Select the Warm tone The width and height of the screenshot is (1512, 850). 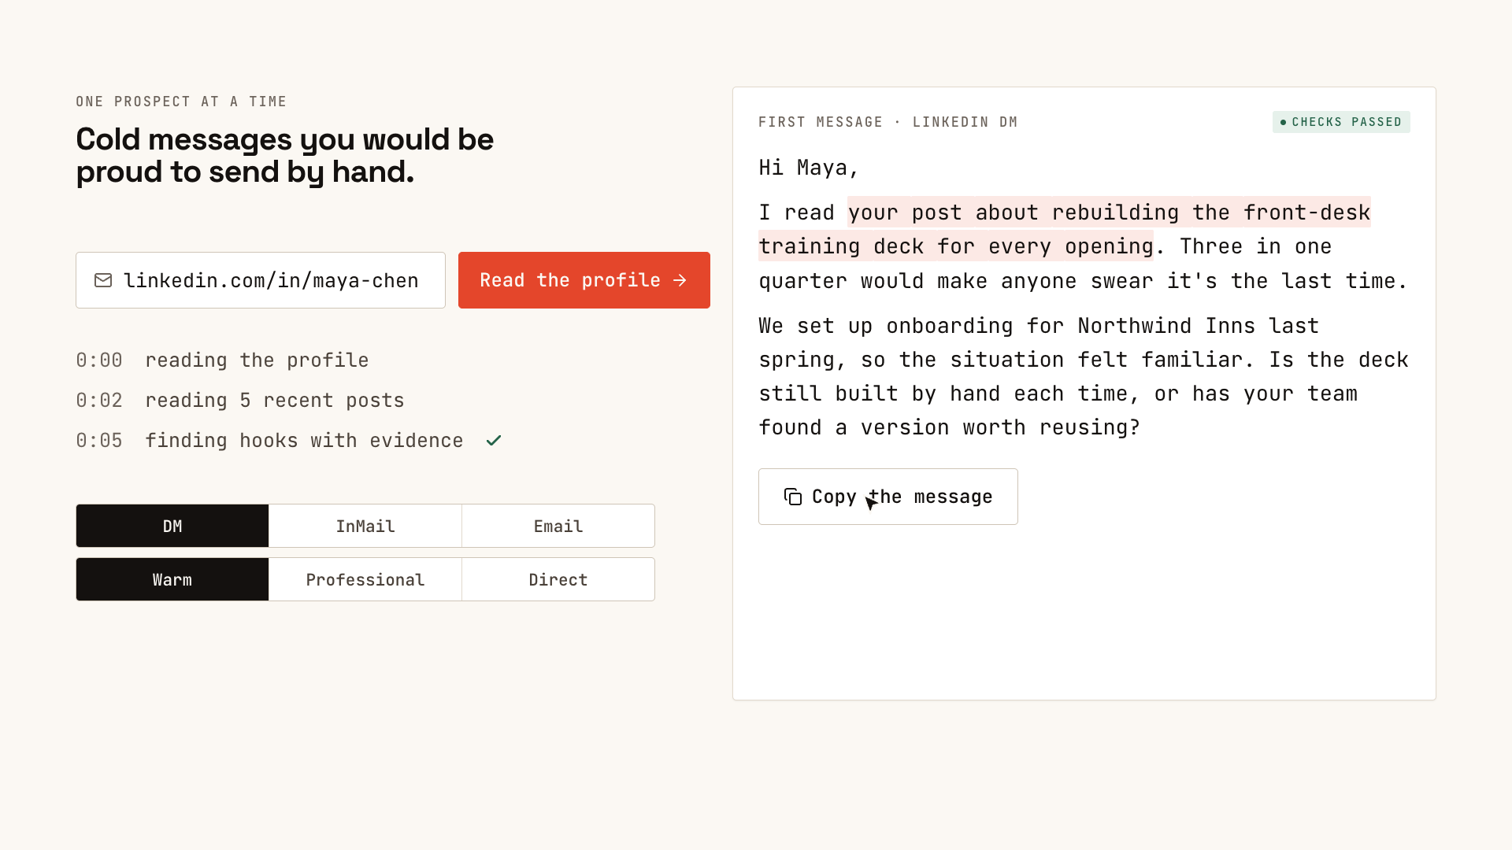pos(172,579)
